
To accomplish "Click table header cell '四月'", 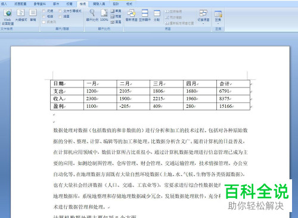I will 200,84.
